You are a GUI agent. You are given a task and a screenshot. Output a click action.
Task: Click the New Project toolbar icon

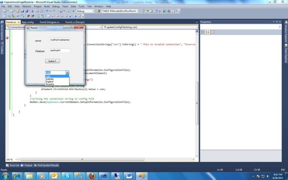[4, 11]
